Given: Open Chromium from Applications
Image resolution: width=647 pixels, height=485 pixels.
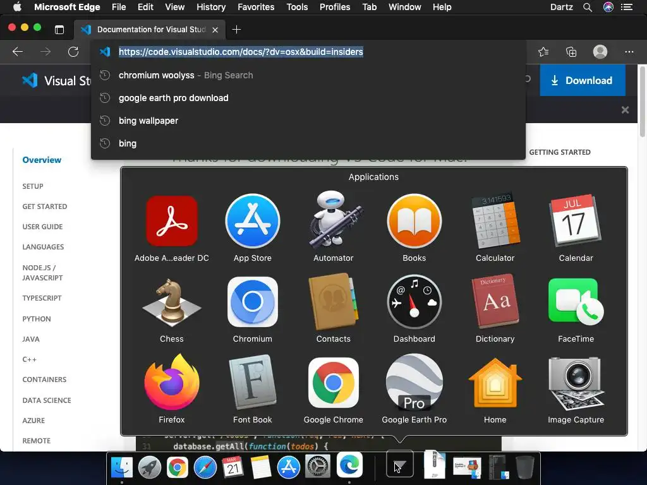Looking at the screenshot, I should pos(253,302).
